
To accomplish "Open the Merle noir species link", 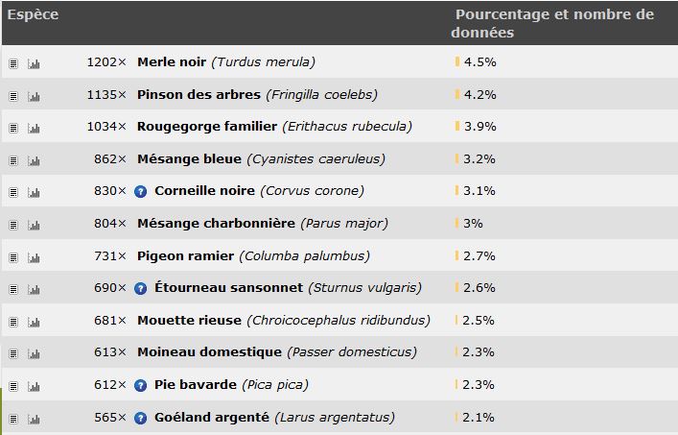I will (x=172, y=61).
